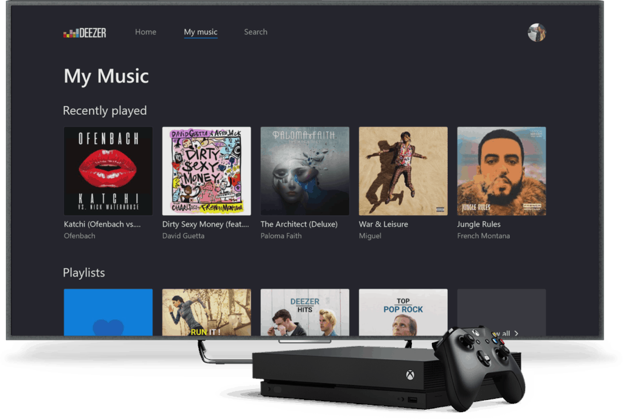Viewport: 623px width, 420px height.
Task: Open the War & Leisure album cover
Action: [403, 171]
